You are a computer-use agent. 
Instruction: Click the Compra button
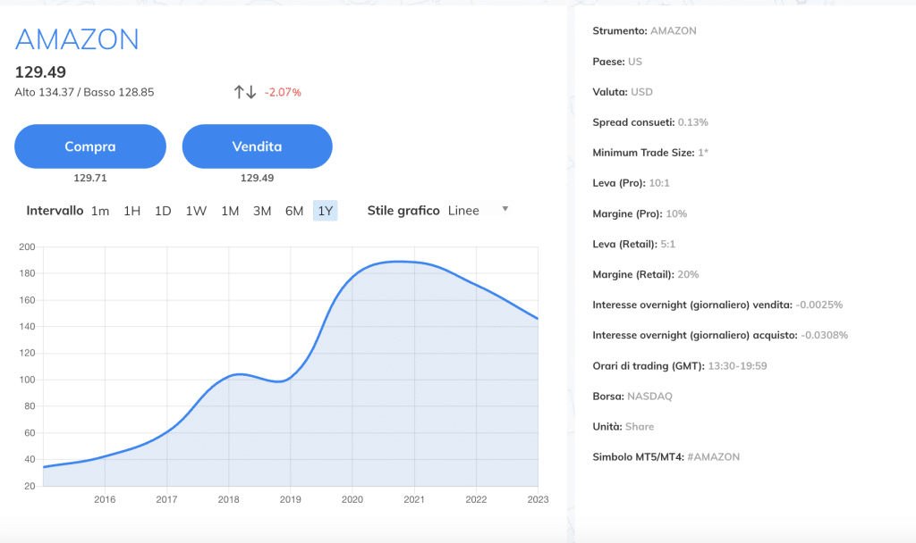click(x=89, y=146)
